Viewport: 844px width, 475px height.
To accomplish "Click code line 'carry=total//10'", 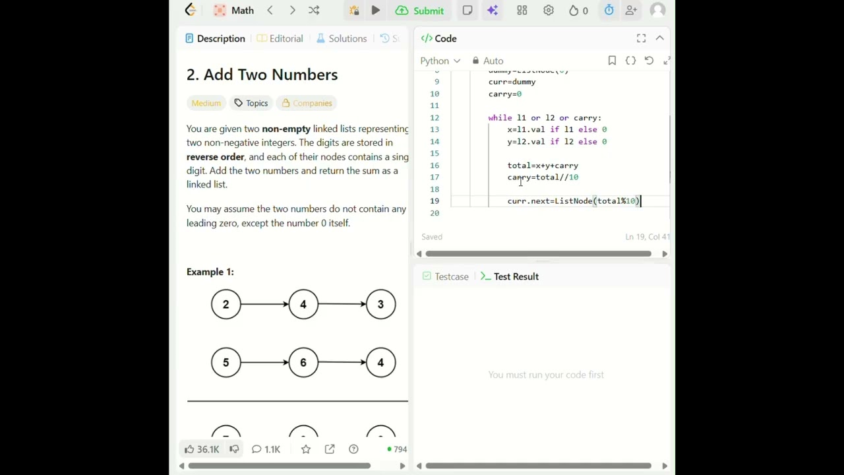I will click(x=543, y=177).
